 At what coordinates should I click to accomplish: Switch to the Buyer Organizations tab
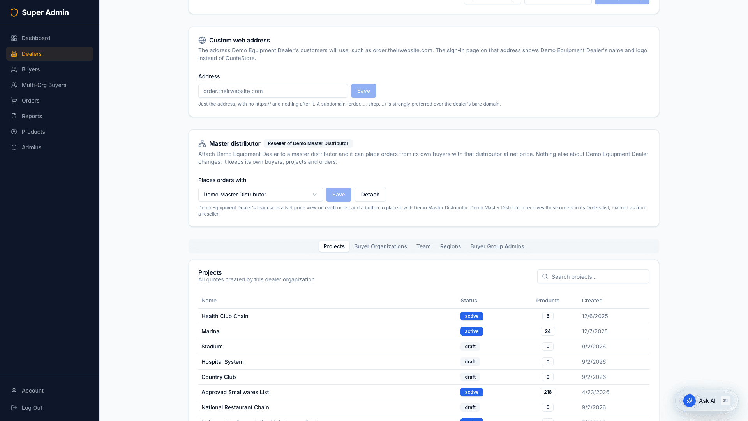tap(380, 246)
